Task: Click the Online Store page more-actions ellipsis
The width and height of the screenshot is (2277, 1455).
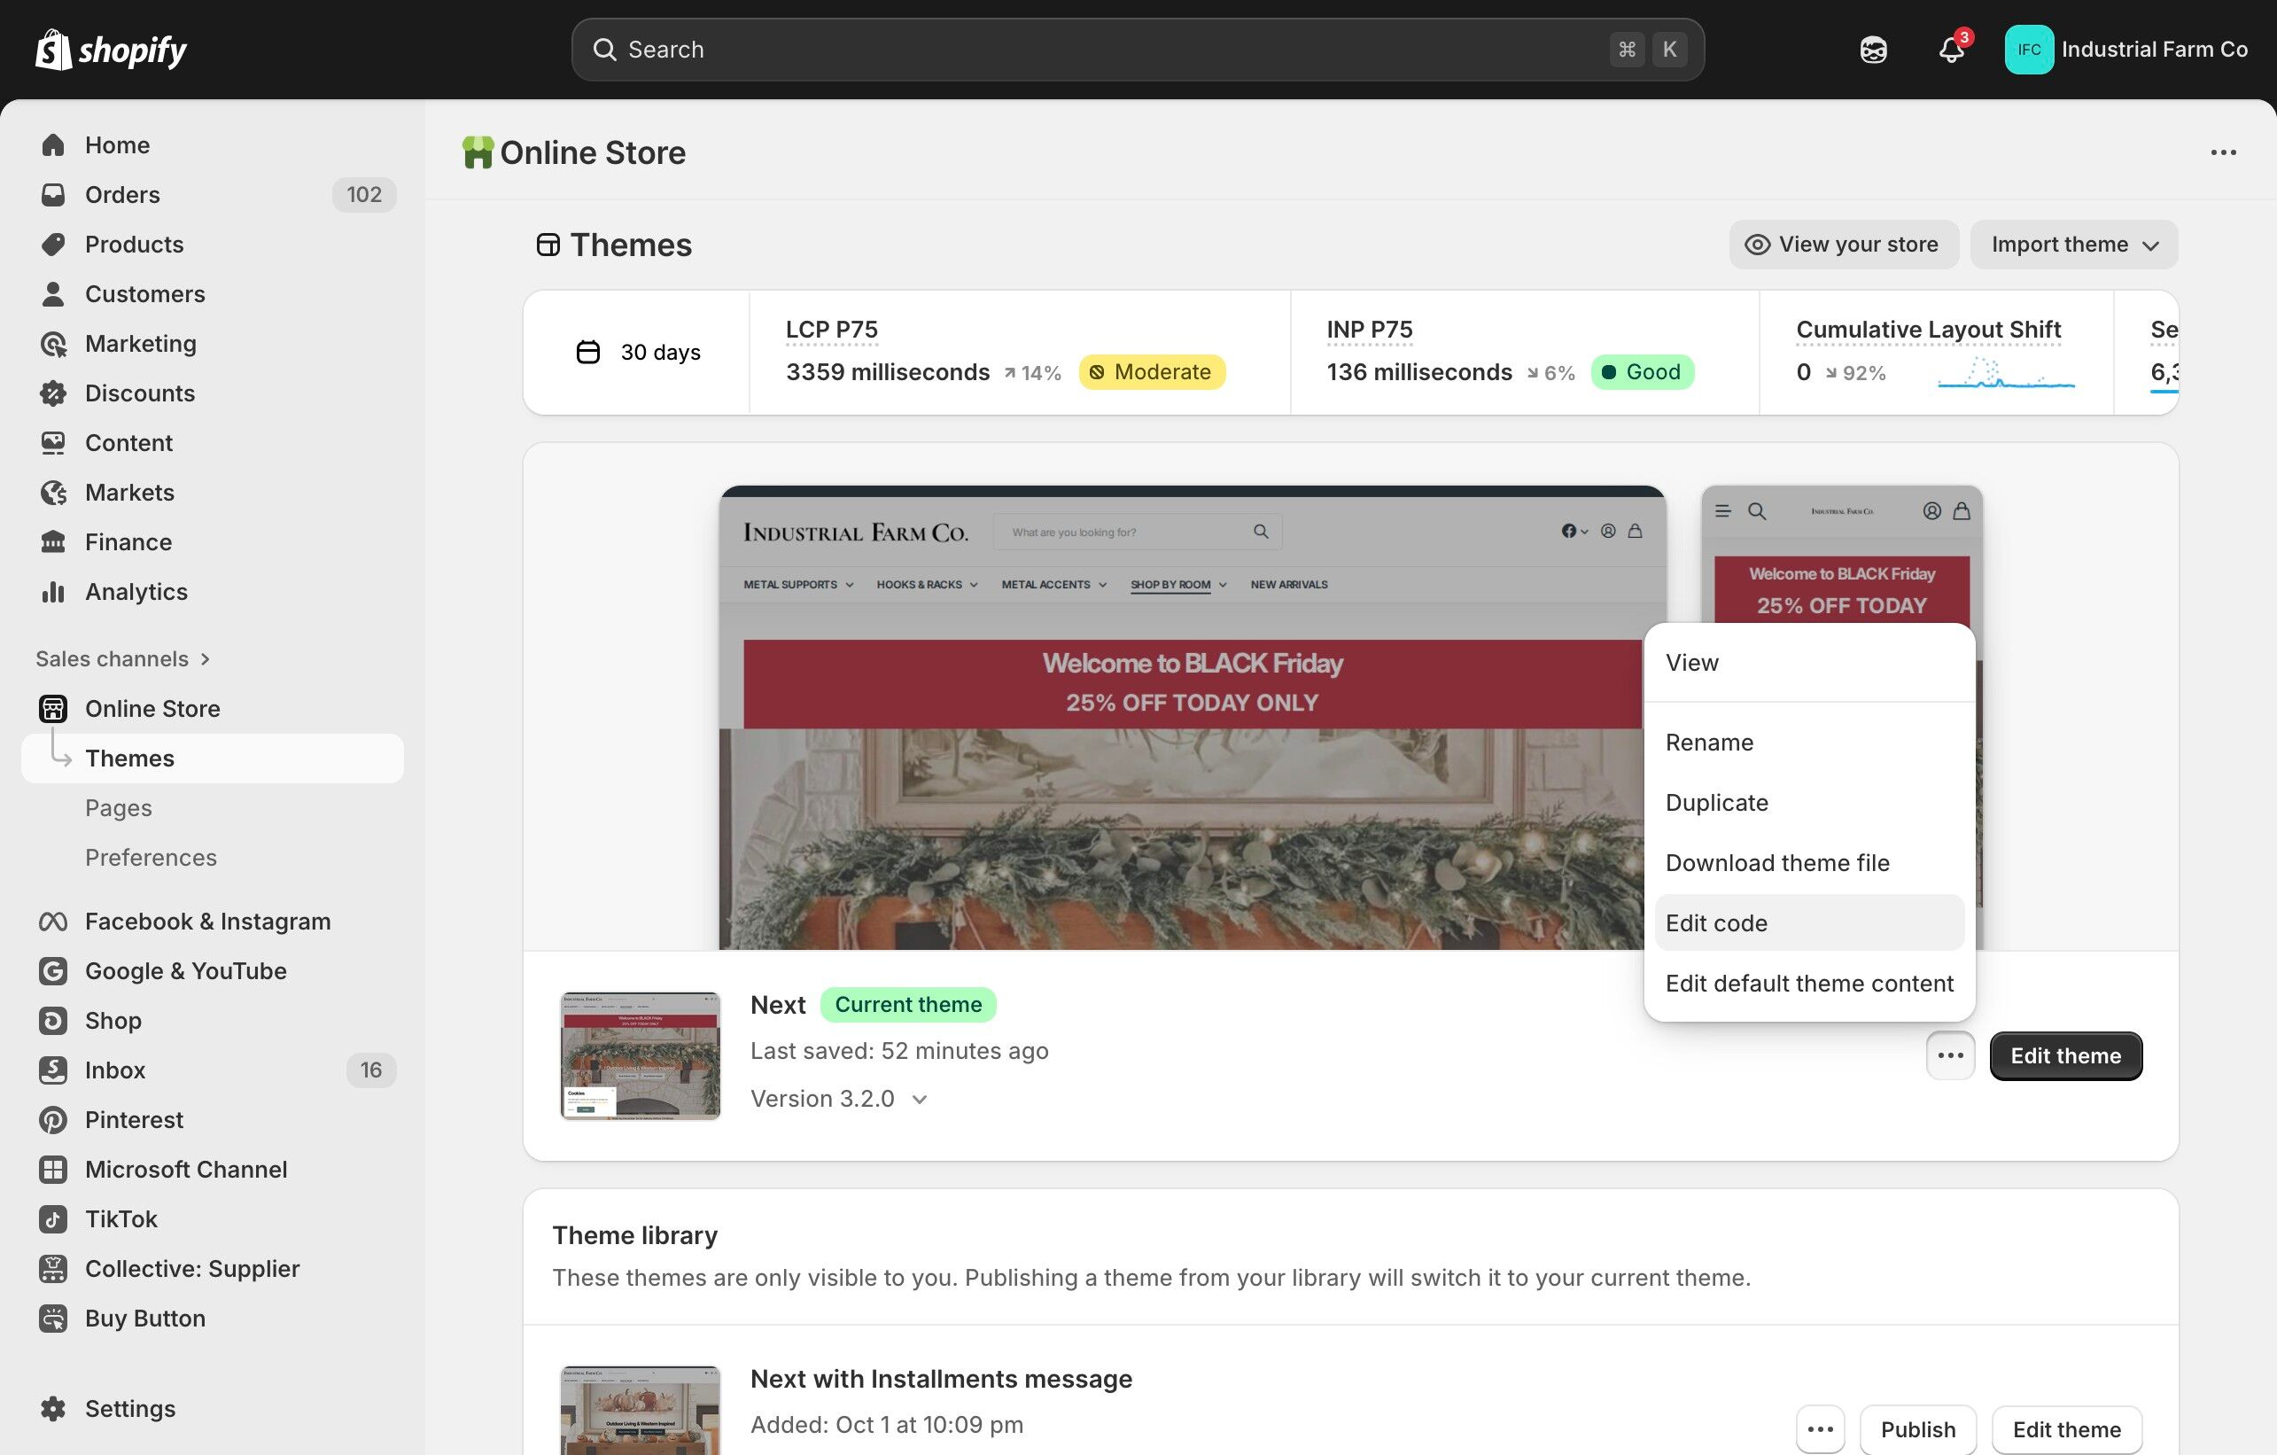Action: point(2222,152)
